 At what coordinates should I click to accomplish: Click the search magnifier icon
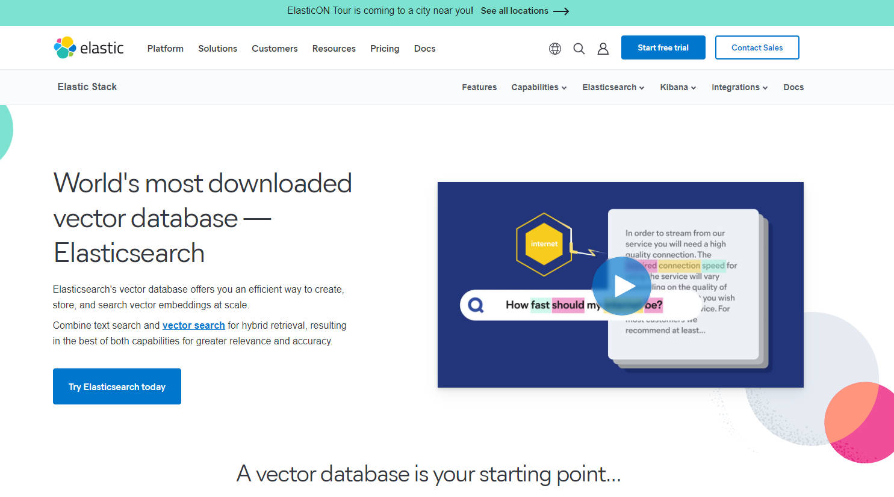tap(579, 48)
